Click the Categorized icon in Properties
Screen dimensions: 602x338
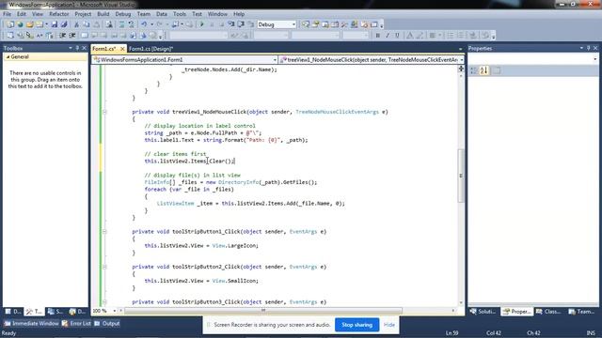tap(474, 70)
